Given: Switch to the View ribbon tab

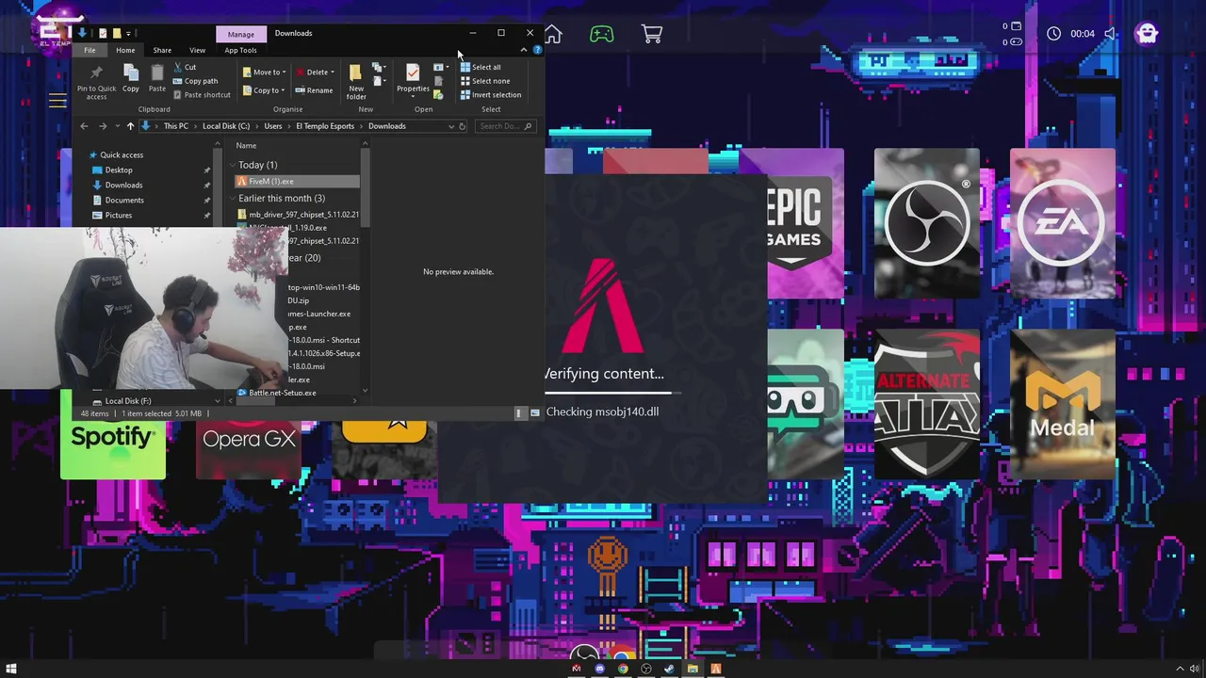Looking at the screenshot, I should [197, 50].
